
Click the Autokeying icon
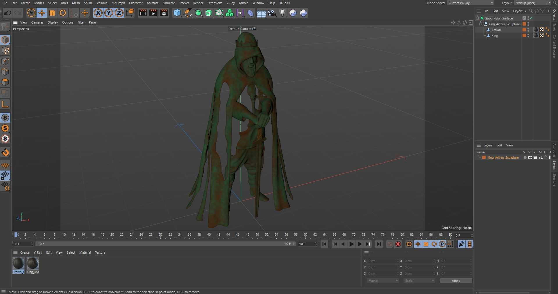pos(398,244)
